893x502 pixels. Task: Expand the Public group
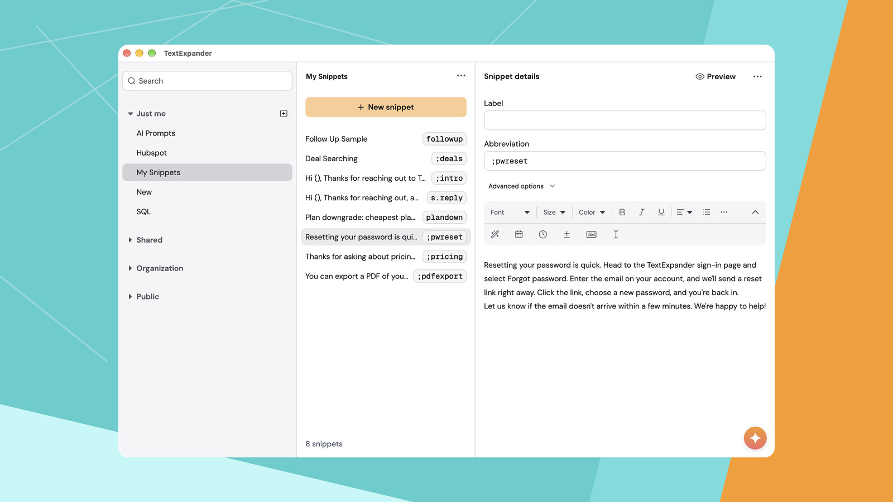coord(131,297)
